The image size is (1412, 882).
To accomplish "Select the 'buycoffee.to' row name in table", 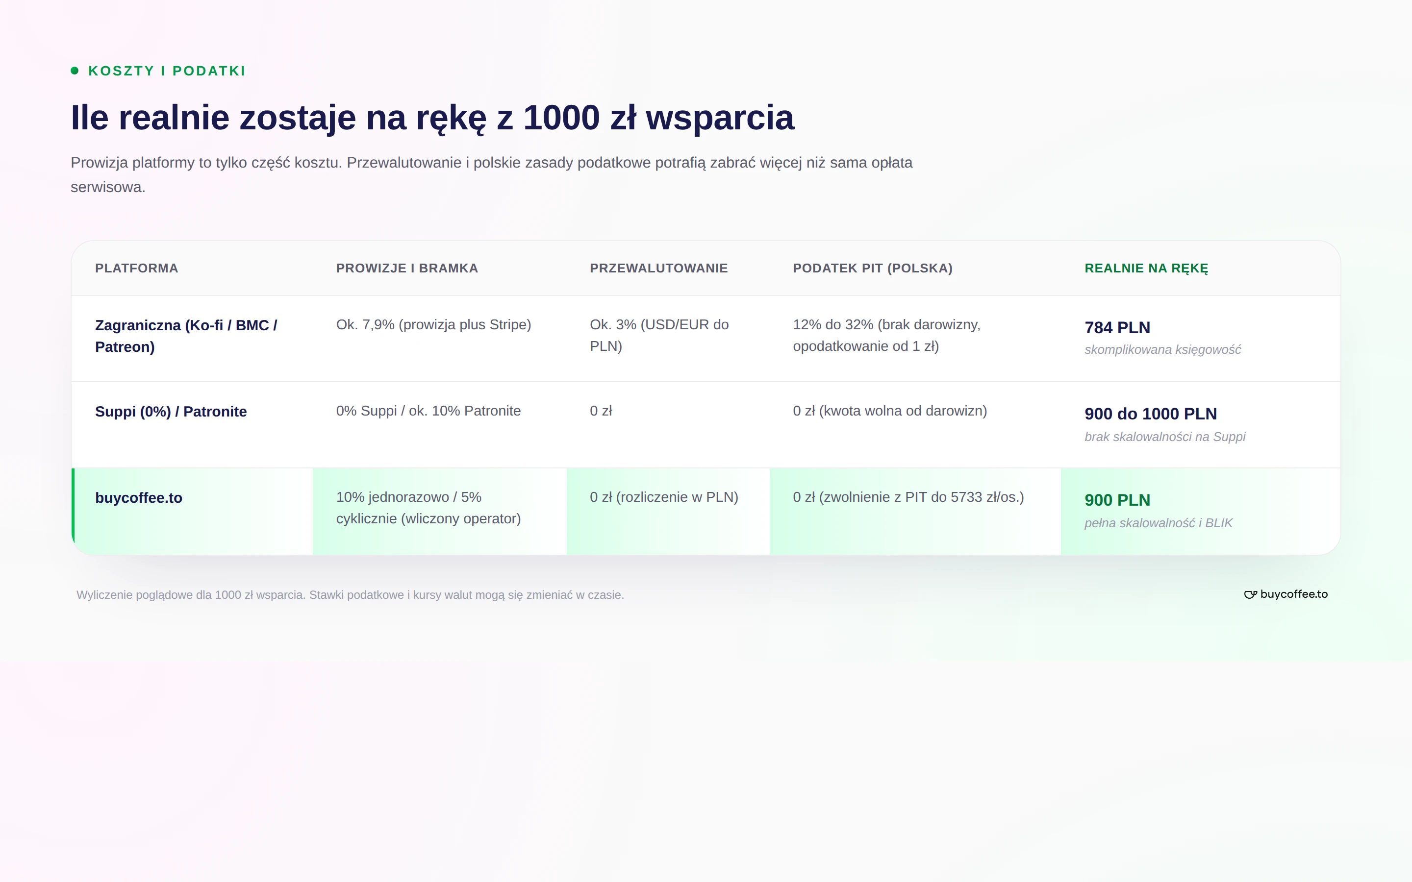I will click(x=139, y=497).
